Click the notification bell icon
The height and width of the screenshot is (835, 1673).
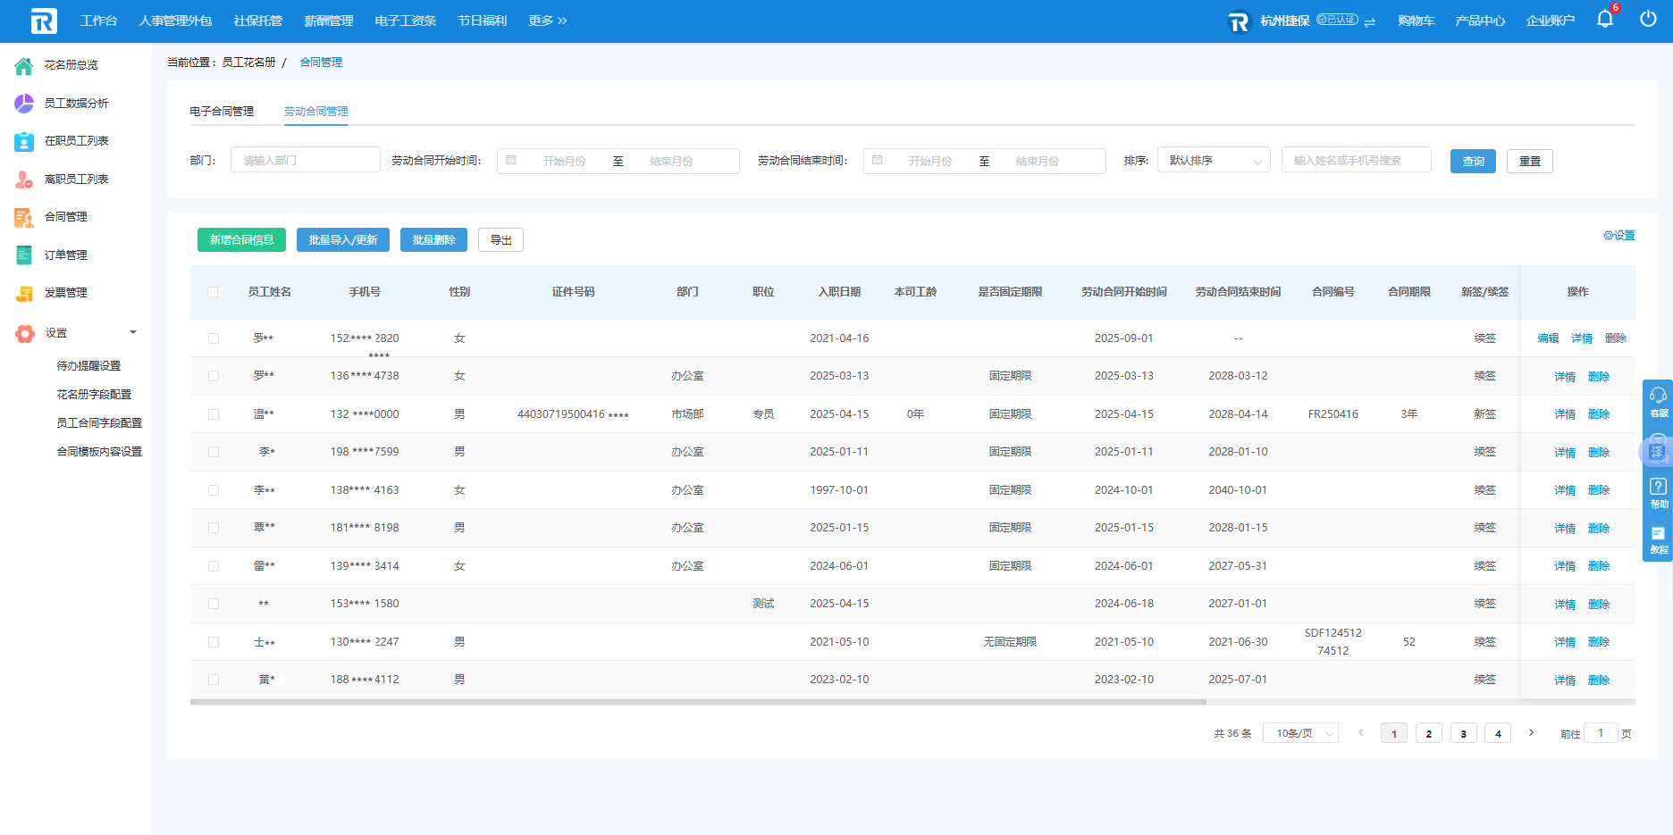point(1604,20)
